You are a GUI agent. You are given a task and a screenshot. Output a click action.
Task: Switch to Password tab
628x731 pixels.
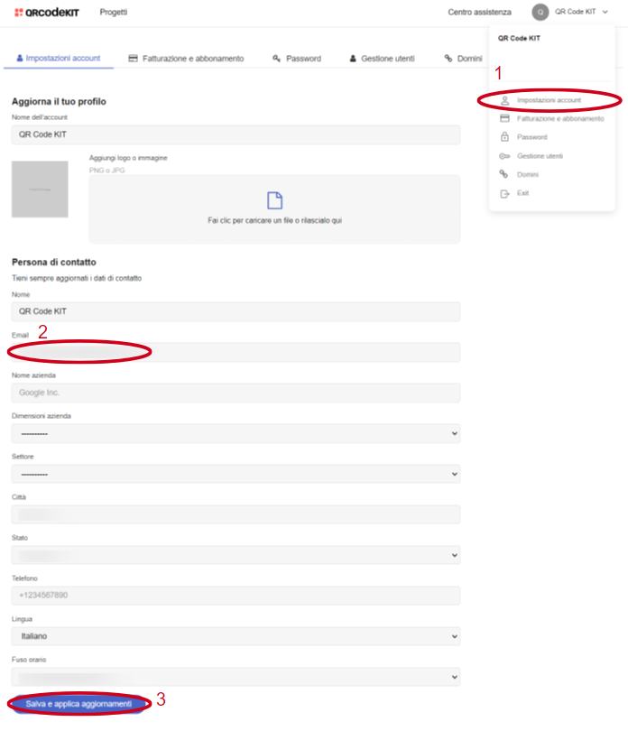(x=297, y=59)
